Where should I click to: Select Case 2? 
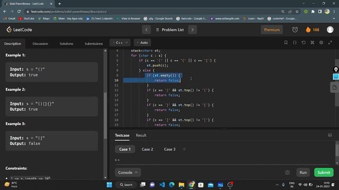(147, 149)
